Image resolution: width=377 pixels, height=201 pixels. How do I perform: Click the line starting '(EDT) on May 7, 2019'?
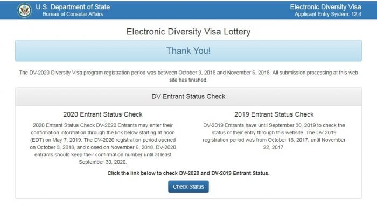tap(103, 140)
